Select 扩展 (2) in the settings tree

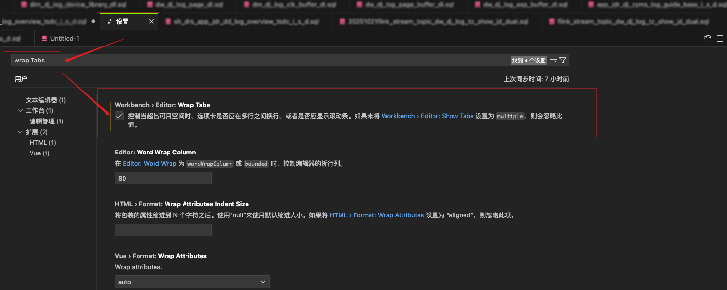click(x=37, y=132)
